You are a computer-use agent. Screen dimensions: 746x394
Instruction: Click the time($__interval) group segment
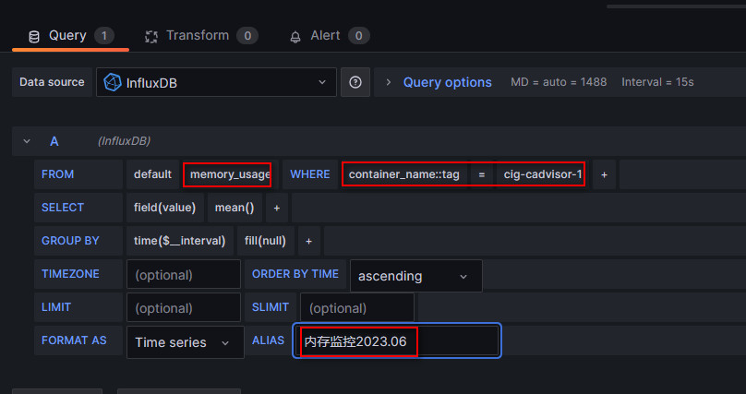click(x=179, y=241)
